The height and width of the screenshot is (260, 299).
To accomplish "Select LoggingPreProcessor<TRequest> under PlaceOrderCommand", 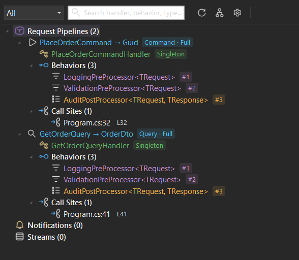I will (x=119, y=77).
